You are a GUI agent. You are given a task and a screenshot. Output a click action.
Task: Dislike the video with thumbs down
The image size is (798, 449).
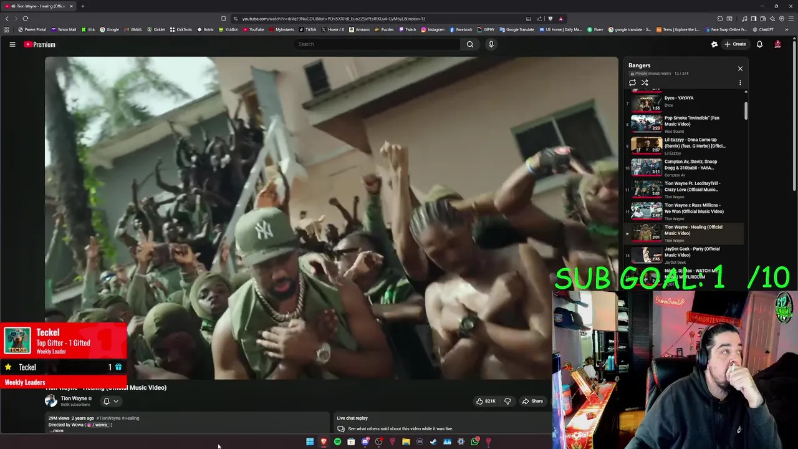pyautogui.click(x=507, y=401)
